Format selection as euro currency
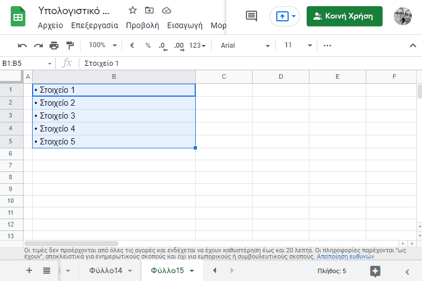The height and width of the screenshot is (281, 422). [x=132, y=45]
